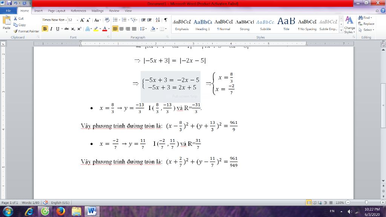Center the paragraph text
Viewport: 386px width, 217px height.
coord(121,29)
